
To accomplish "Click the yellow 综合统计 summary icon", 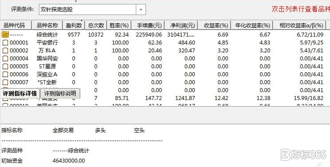I will (x=5, y=34).
